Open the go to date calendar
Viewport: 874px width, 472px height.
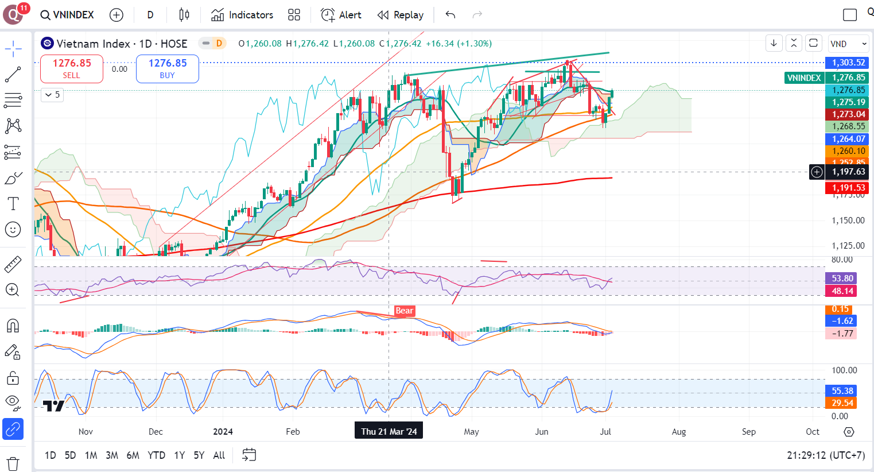click(248, 455)
